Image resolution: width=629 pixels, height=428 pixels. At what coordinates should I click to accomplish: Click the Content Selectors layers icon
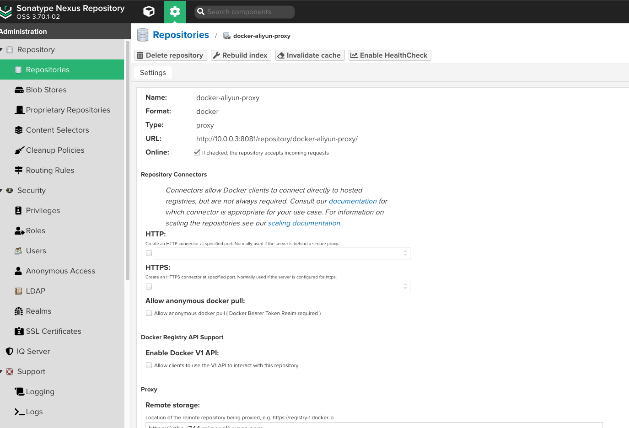click(19, 130)
